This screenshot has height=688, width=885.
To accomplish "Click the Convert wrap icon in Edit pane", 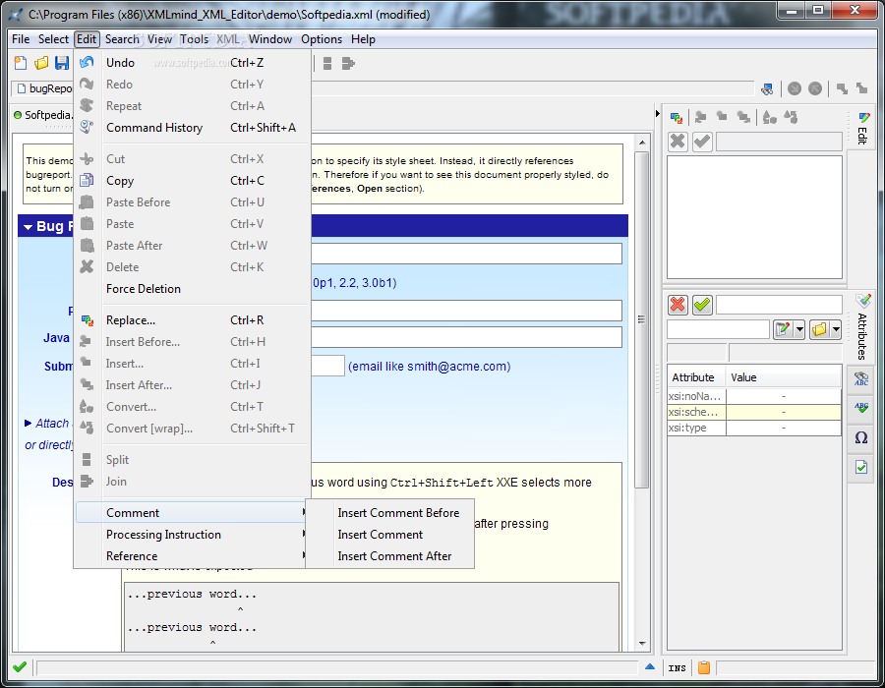I will pyautogui.click(x=791, y=117).
